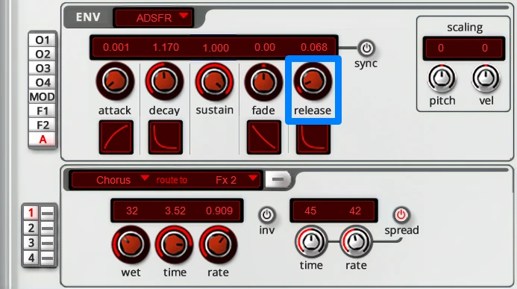Select effect slot 1
The image size is (517, 289).
[31, 213]
